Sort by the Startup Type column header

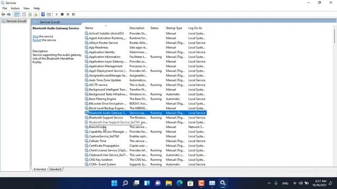tap(176, 28)
